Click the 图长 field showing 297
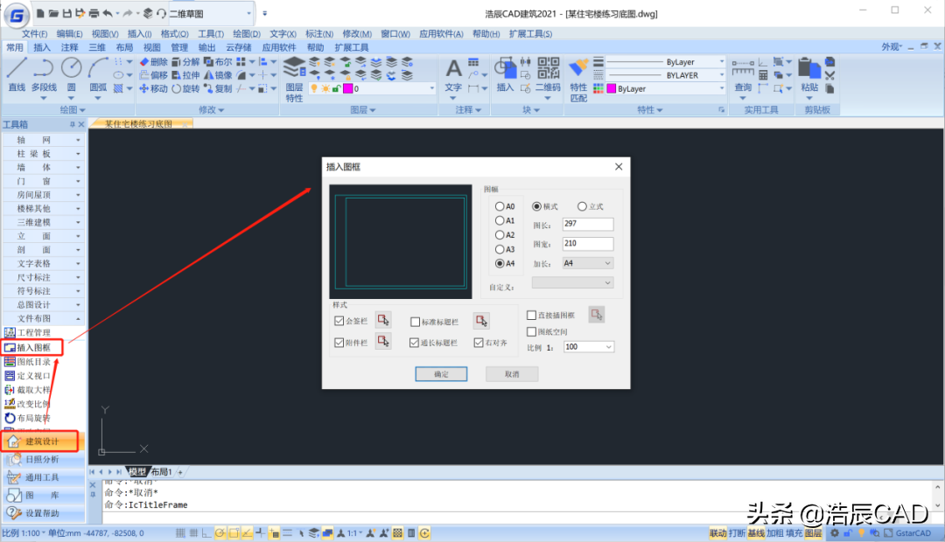The width and height of the screenshot is (945, 542). pos(588,224)
